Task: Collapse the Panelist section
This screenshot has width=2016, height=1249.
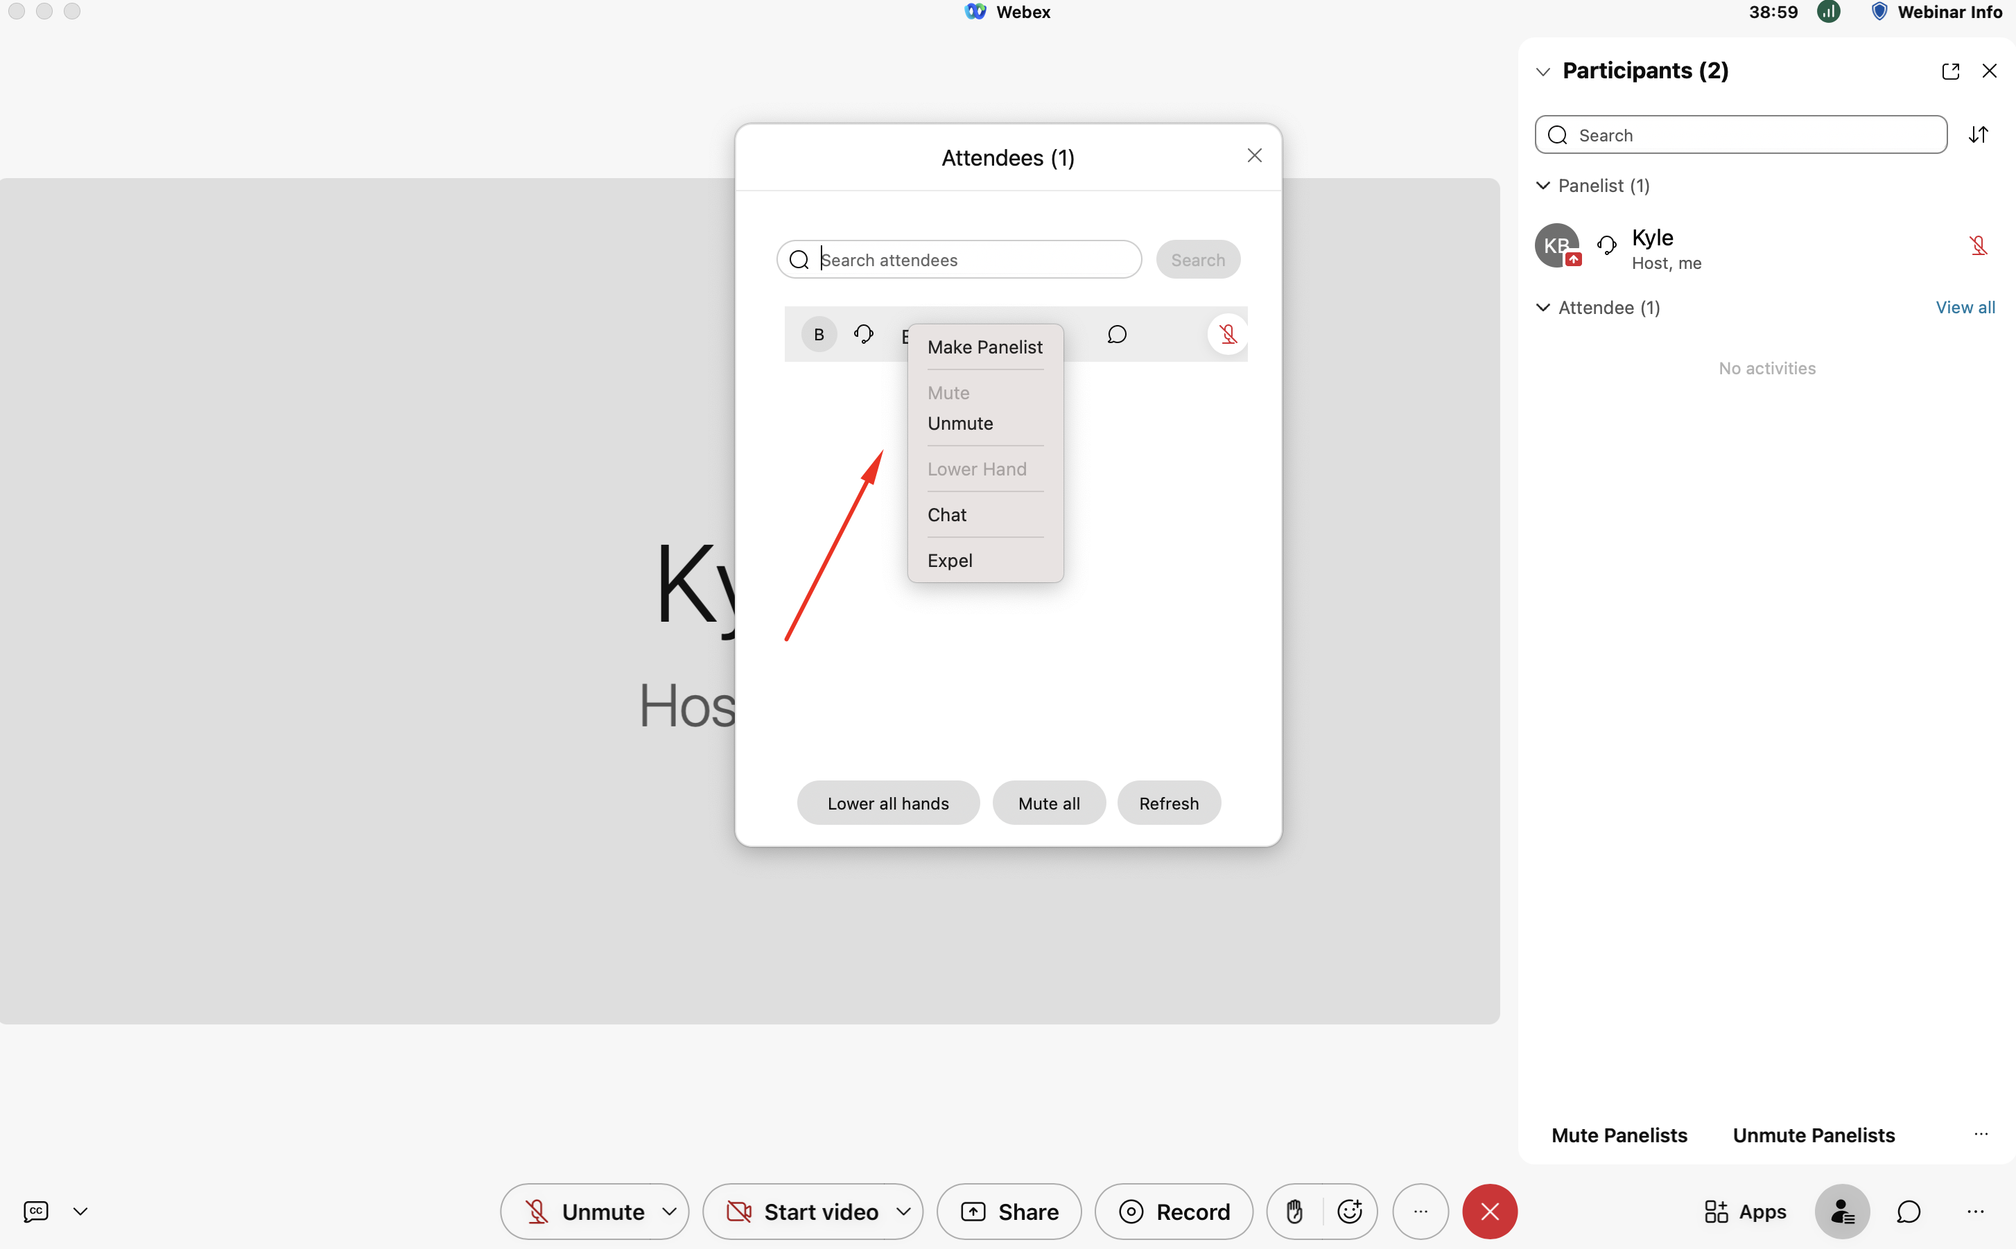Action: pyautogui.click(x=1543, y=186)
